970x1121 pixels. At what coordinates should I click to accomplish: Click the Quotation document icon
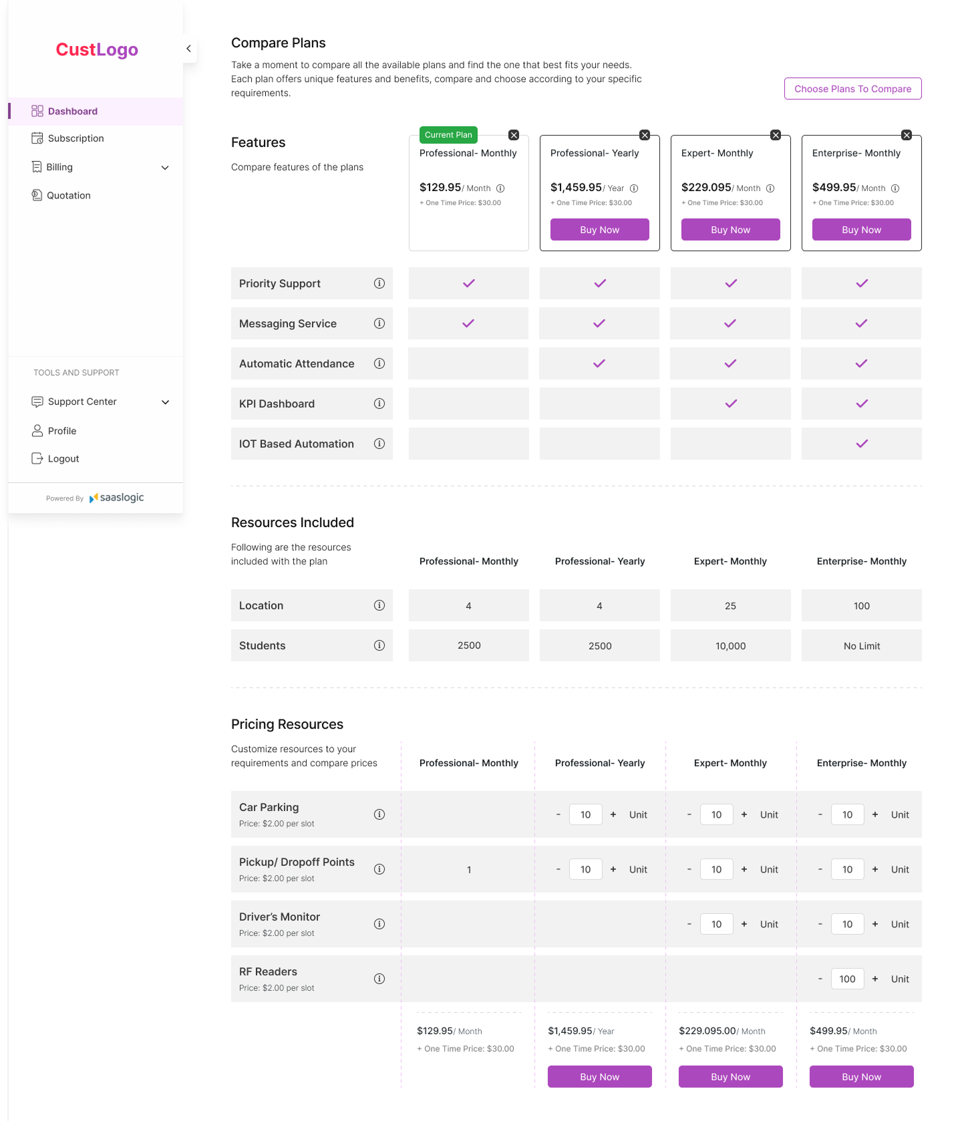37,195
